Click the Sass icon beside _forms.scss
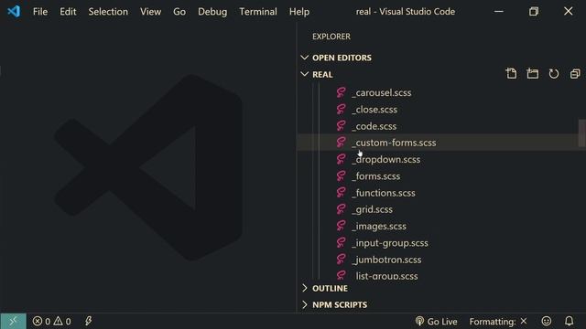 (x=341, y=176)
